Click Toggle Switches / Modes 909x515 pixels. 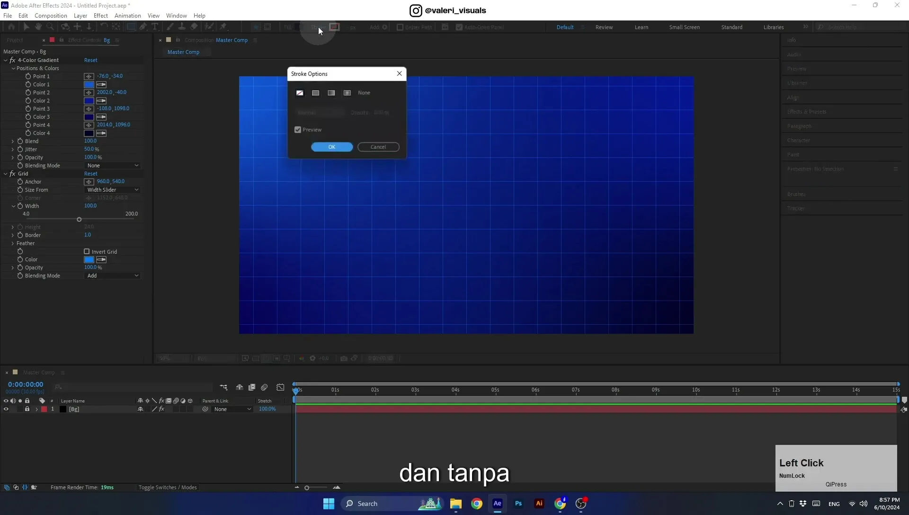pyautogui.click(x=168, y=487)
